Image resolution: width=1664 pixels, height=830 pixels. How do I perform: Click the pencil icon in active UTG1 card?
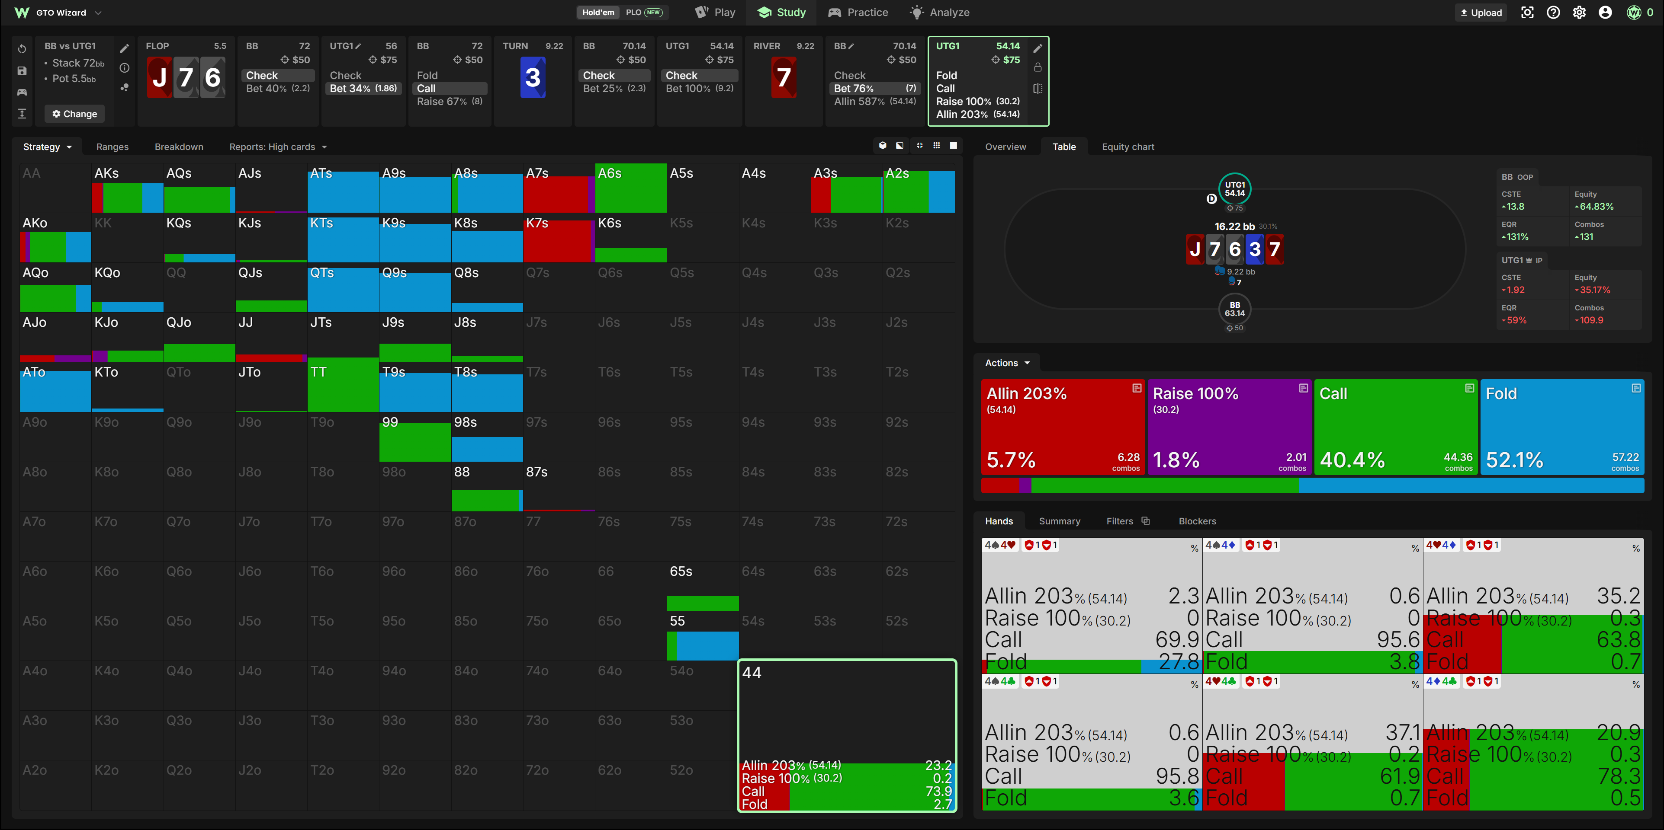coord(1038,48)
